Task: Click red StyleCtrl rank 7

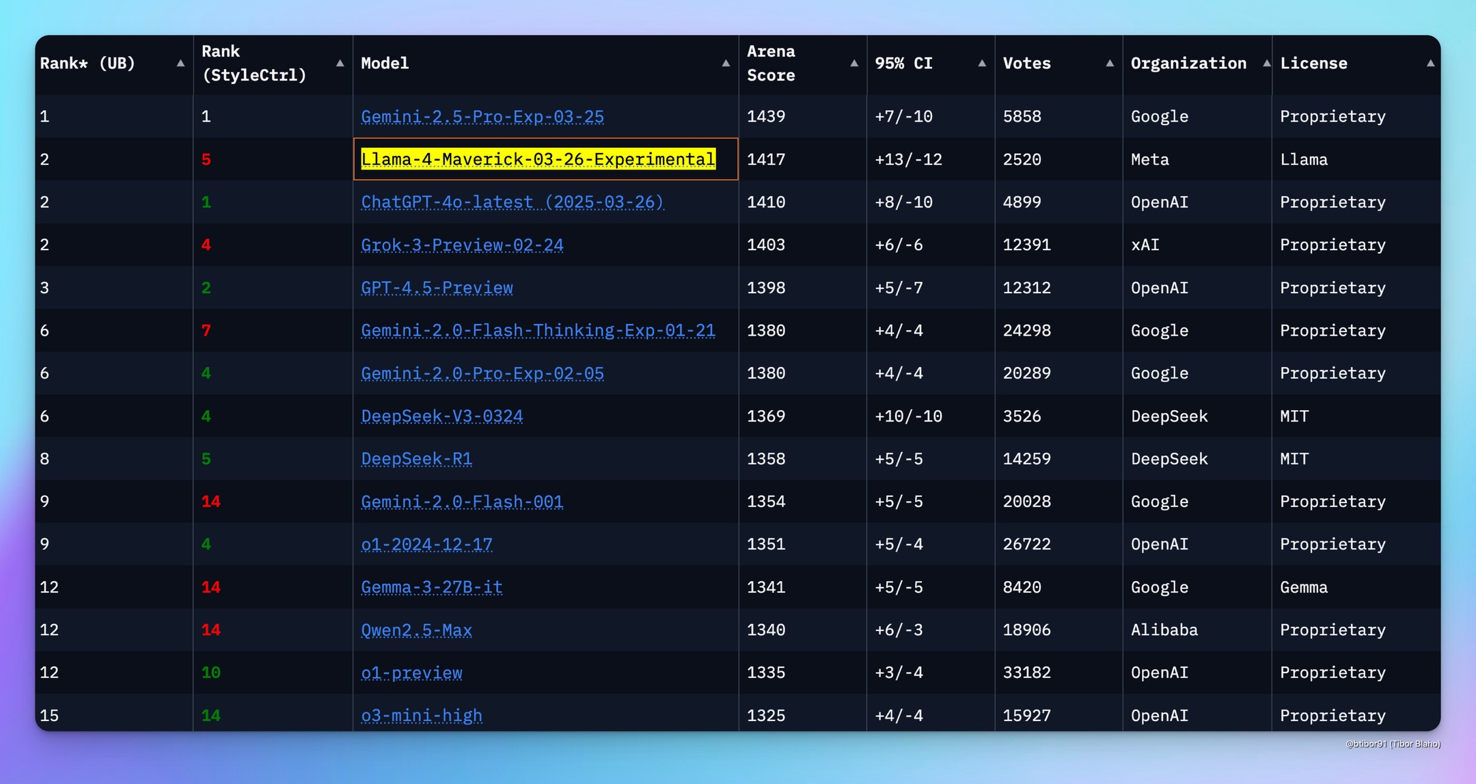Action: 206,331
